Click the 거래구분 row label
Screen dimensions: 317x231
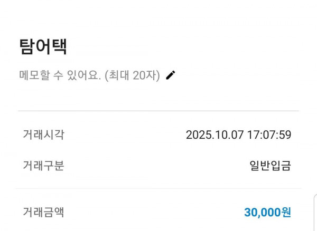click(x=43, y=166)
